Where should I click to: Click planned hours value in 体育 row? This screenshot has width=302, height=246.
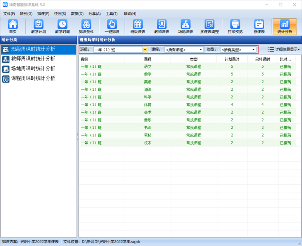click(232, 105)
